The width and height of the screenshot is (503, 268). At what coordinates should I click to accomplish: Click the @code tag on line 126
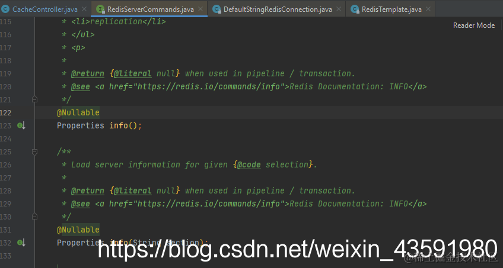249,164
